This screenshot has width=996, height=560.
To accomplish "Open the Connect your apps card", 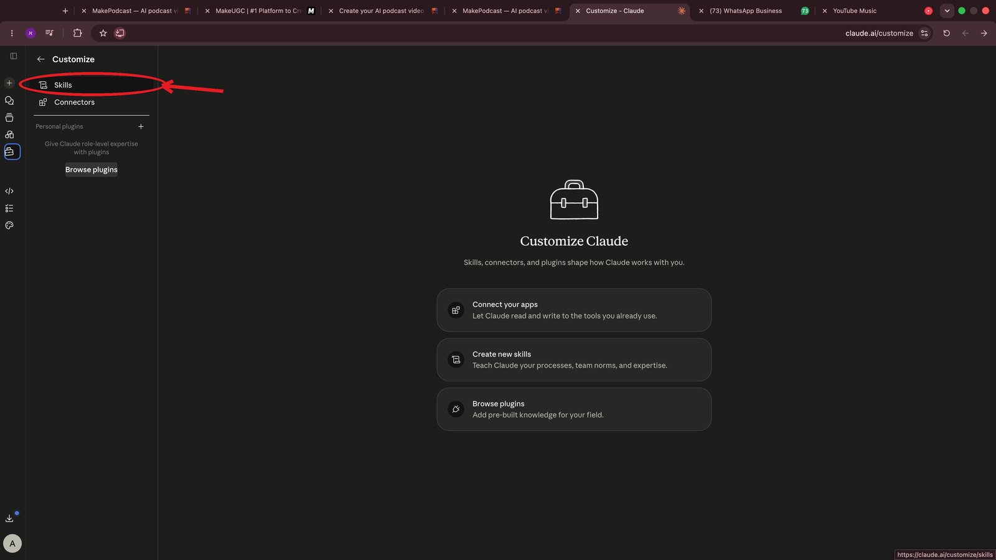I will click(574, 310).
